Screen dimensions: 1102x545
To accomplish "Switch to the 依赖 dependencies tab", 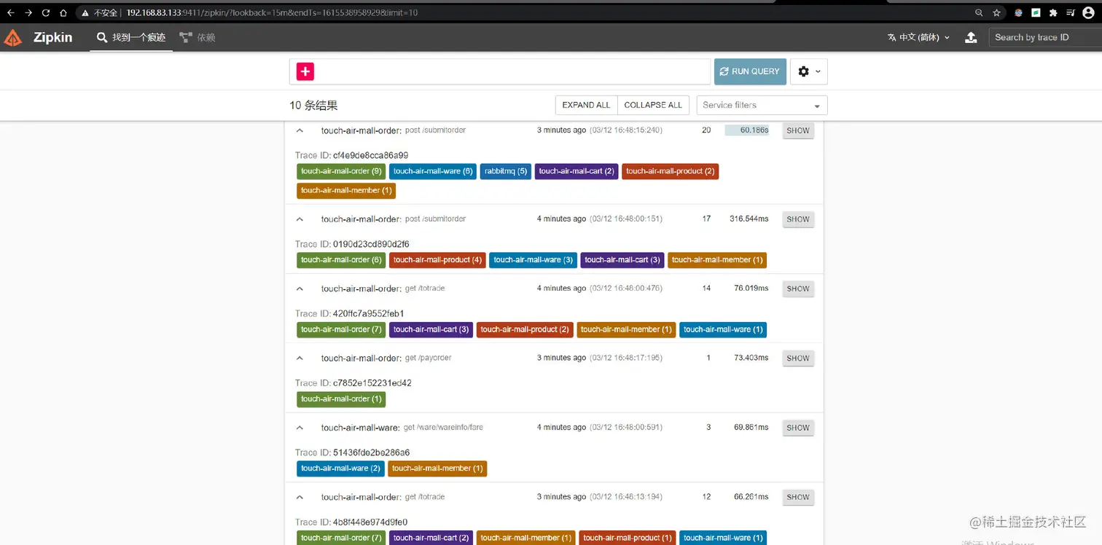I will [198, 37].
